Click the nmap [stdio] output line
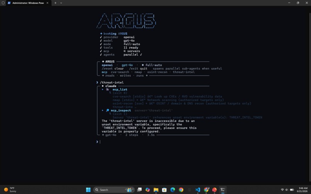This screenshot has width=311, height=194. [x=168, y=100]
